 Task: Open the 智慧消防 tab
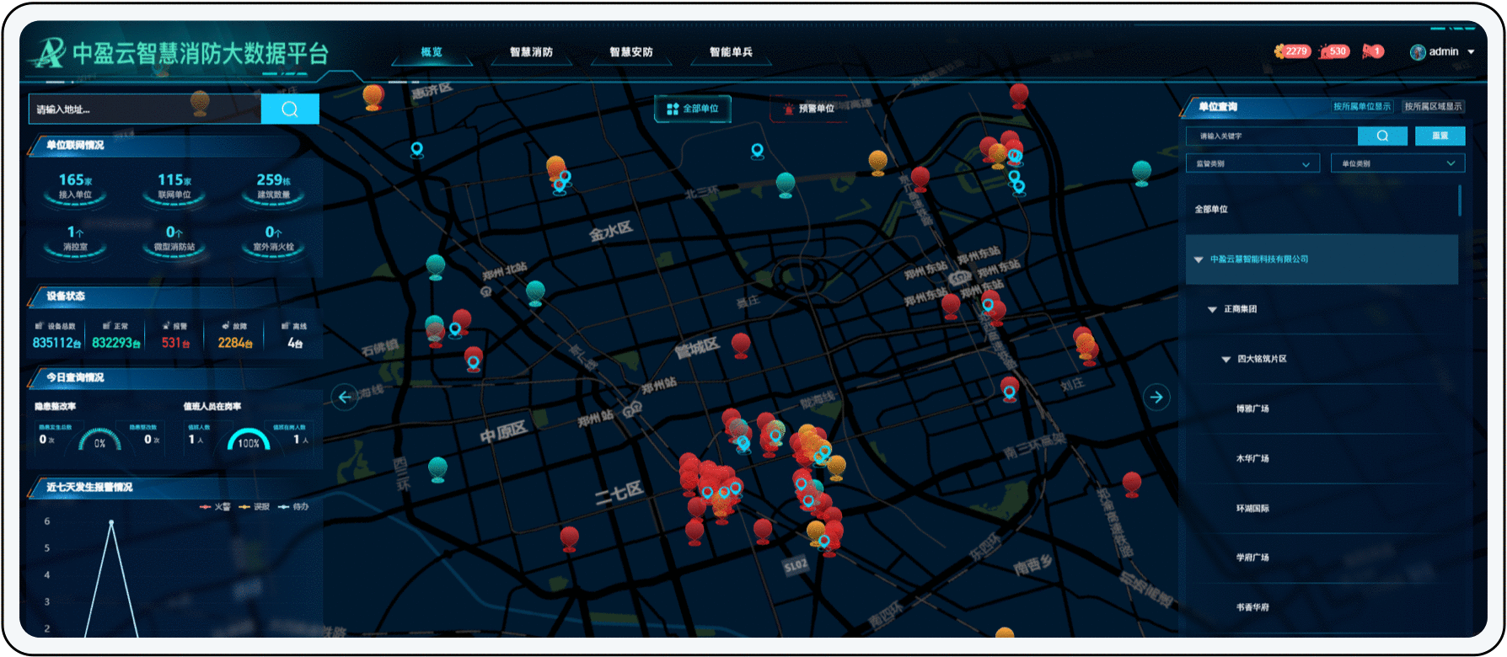[531, 52]
